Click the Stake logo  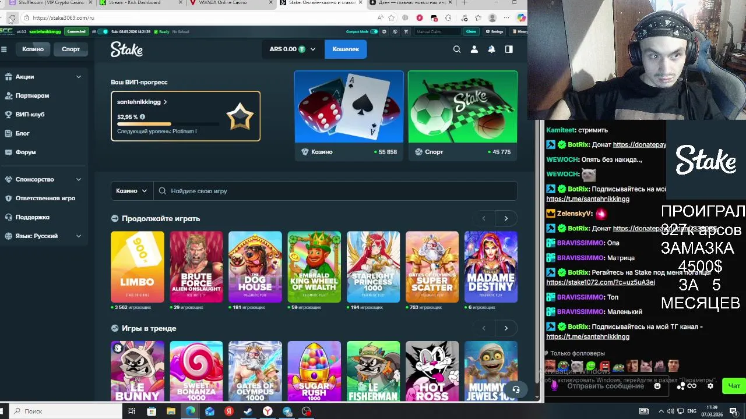coord(126,50)
